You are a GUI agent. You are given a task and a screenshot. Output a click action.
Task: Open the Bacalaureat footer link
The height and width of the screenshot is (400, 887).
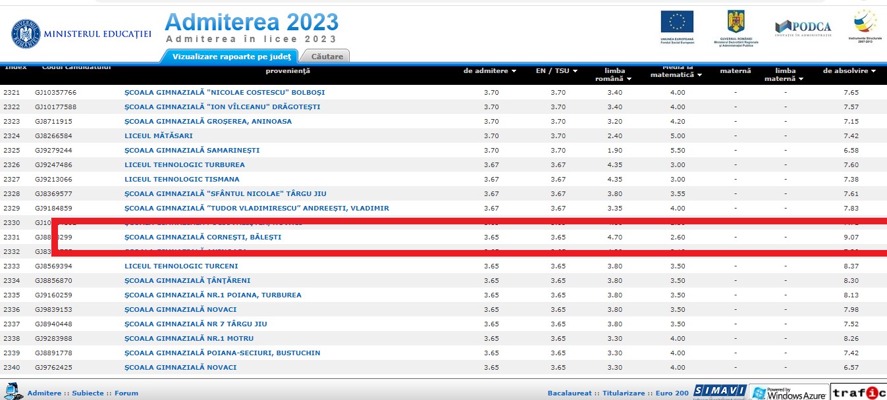(x=570, y=393)
